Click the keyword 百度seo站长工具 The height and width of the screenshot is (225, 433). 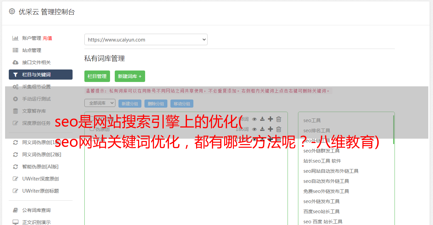[322, 212]
